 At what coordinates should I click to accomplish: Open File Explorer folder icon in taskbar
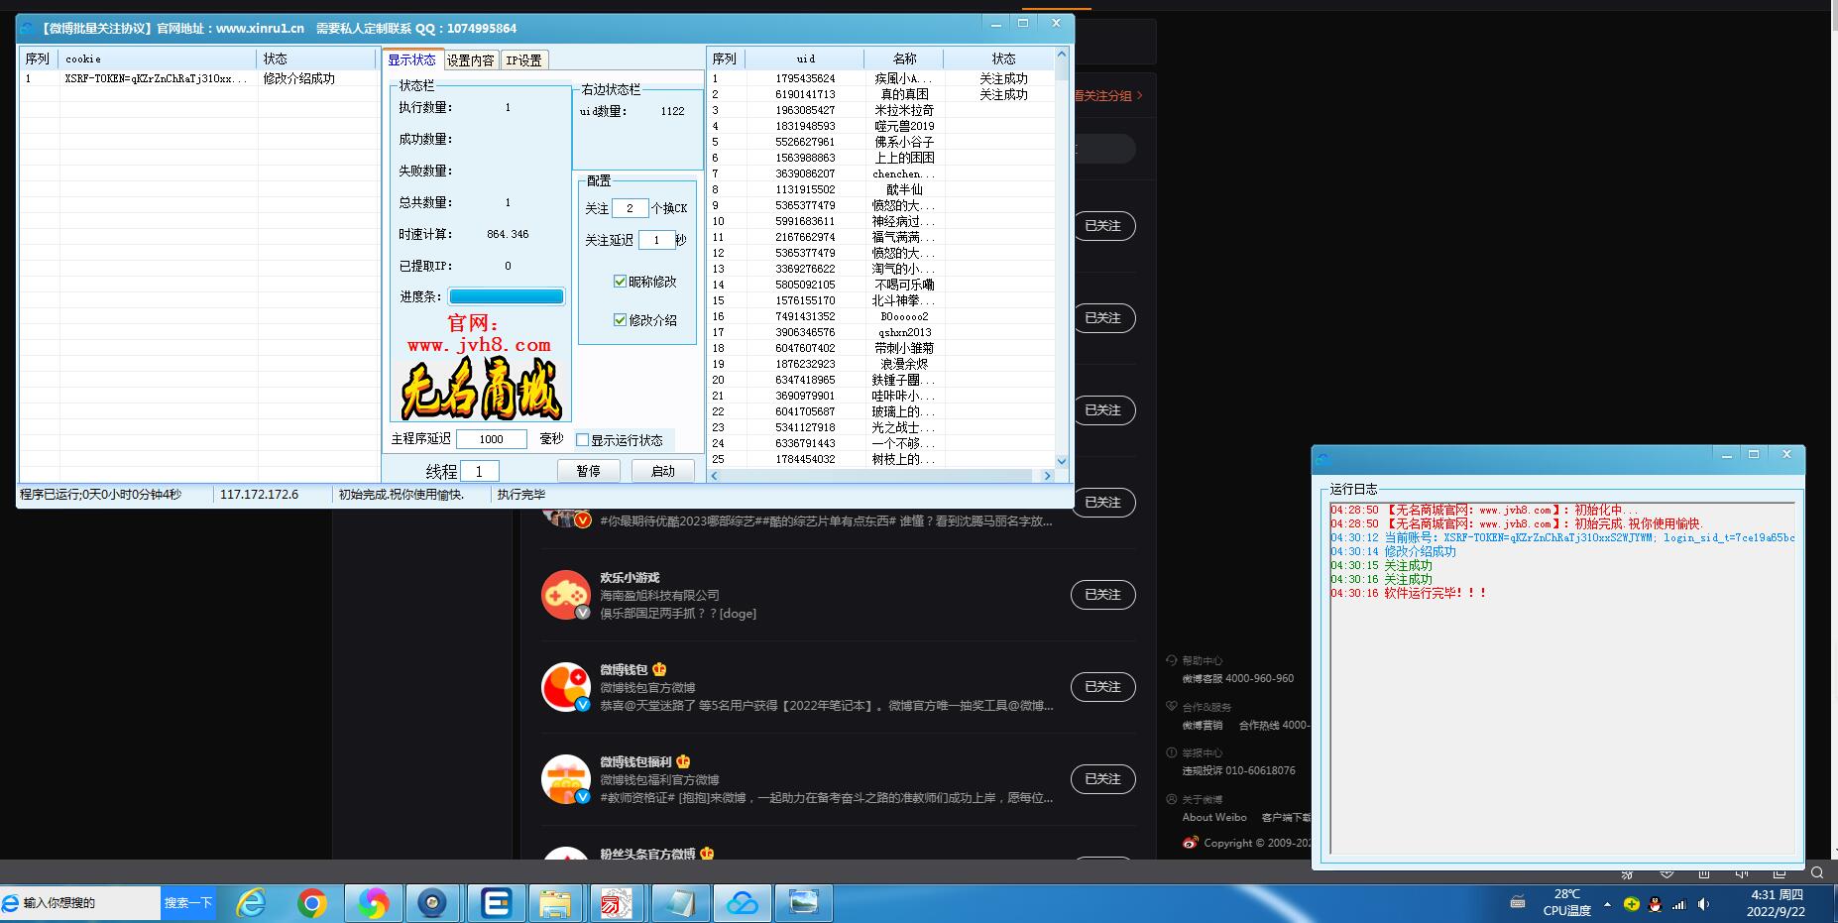click(x=555, y=903)
